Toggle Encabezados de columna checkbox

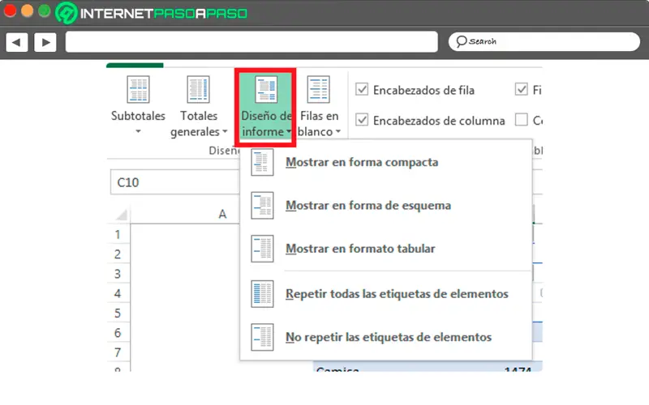tap(362, 120)
